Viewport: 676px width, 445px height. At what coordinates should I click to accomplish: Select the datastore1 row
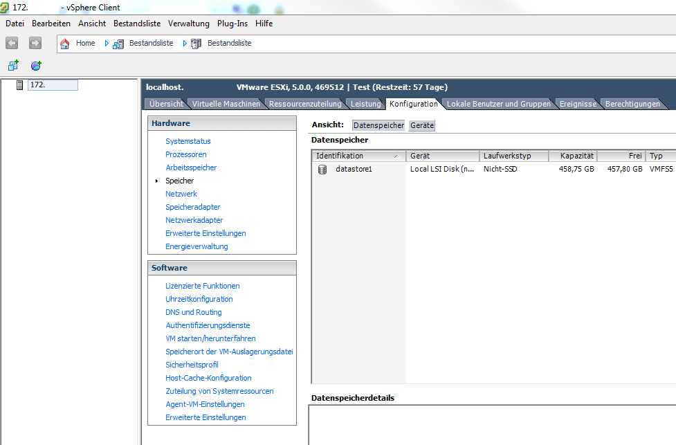click(x=493, y=169)
